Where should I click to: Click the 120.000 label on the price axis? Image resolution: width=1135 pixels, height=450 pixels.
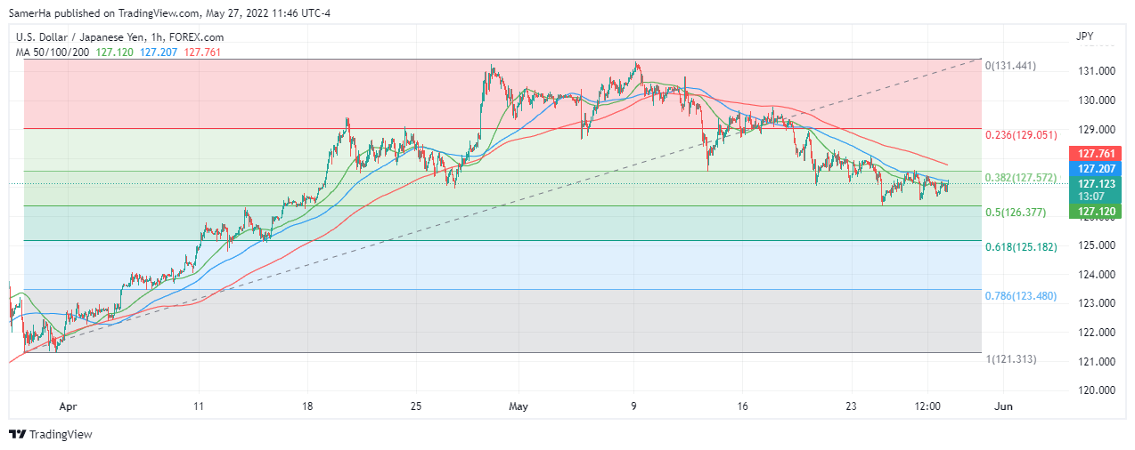[x=1095, y=390]
